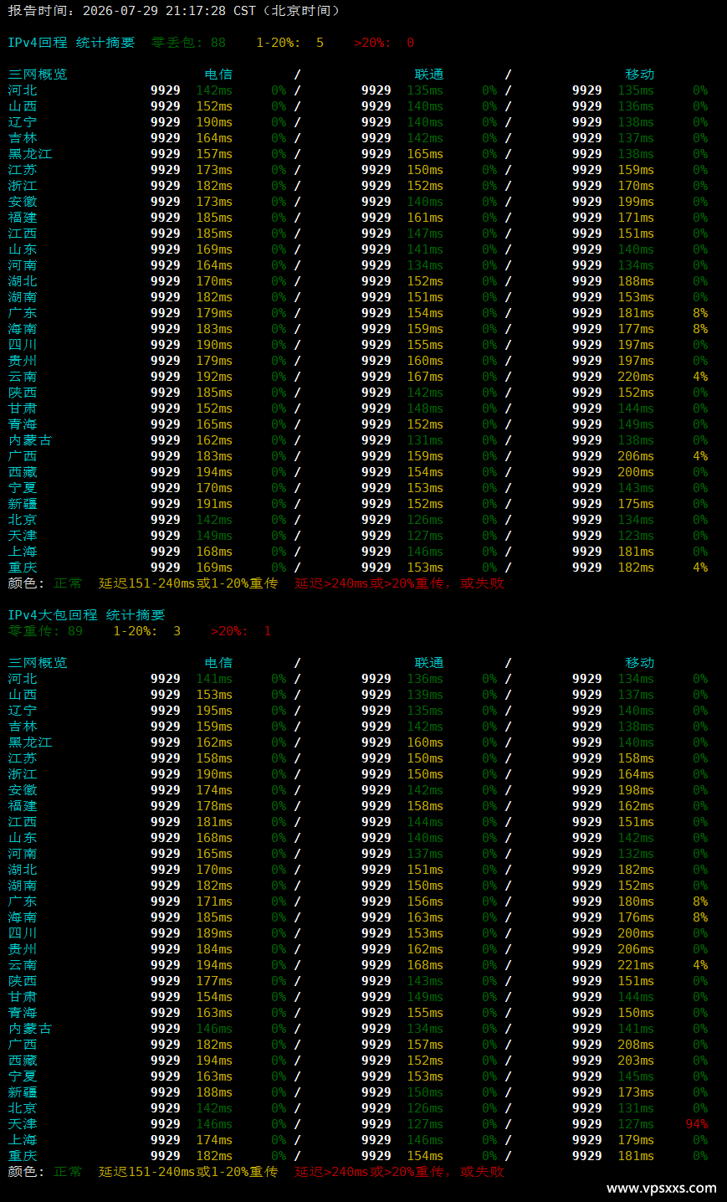Click the 147ms unicom latency for 江西
Image resolution: width=727 pixels, height=1202 pixels.
(425, 234)
